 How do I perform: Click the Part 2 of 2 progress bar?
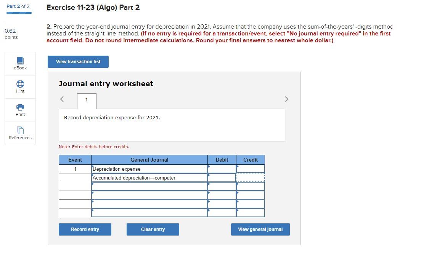[19, 13]
